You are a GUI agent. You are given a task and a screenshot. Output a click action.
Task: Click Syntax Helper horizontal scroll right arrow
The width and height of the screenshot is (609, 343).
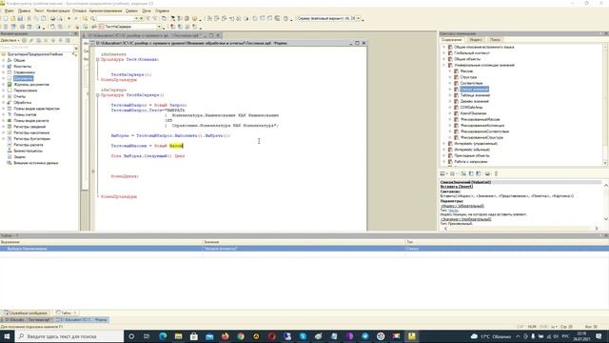coord(597,229)
